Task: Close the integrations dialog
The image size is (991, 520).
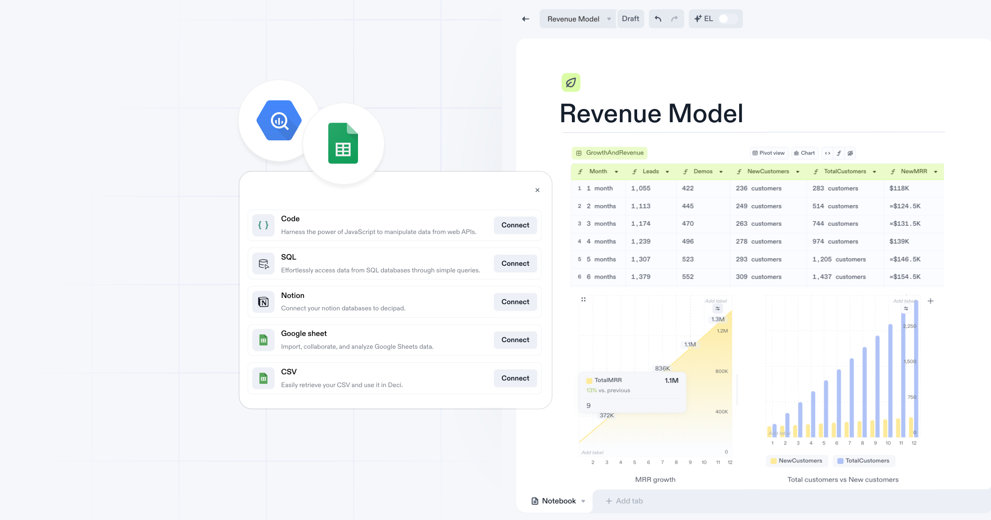Action: (537, 190)
